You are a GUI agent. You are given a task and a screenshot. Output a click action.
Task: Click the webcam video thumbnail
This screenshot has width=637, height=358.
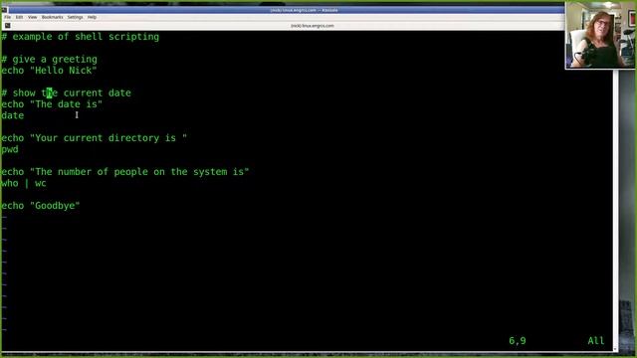(600, 35)
